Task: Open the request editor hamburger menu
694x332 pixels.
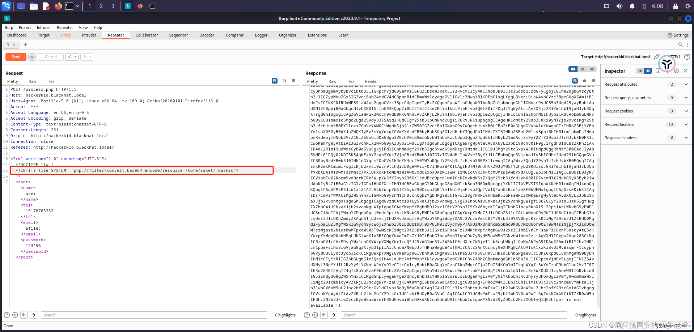Action: tap(293, 81)
